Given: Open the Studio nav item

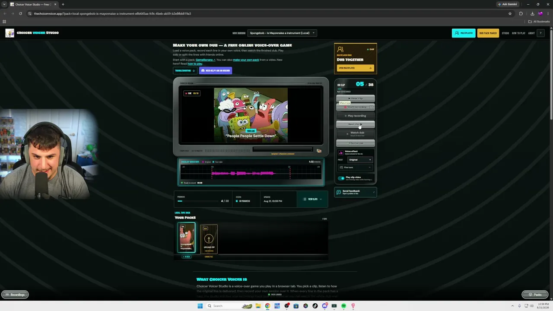Looking at the screenshot, I should (x=505, y=33).
